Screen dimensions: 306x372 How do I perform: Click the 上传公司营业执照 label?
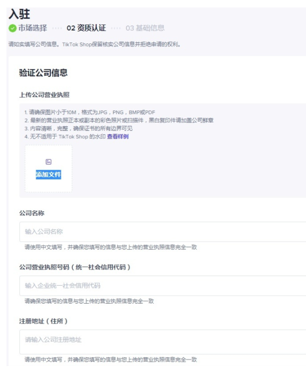[x=44, y=95]
